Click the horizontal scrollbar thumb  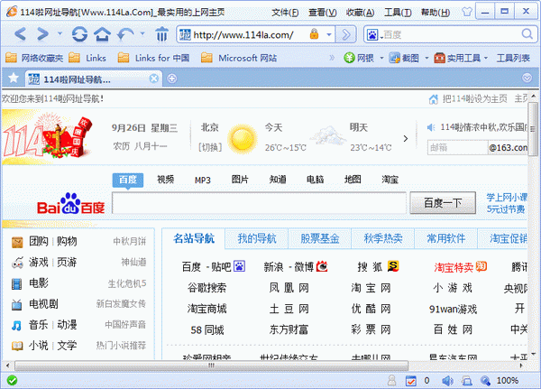212,366
